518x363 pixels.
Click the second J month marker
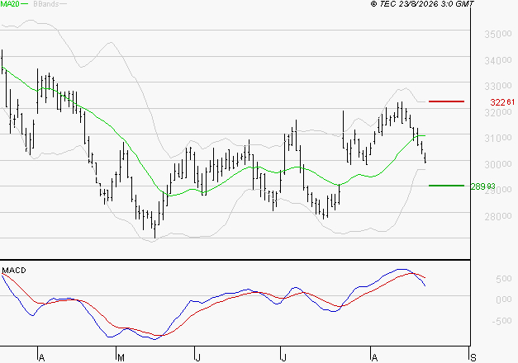(x=283, y=358)
